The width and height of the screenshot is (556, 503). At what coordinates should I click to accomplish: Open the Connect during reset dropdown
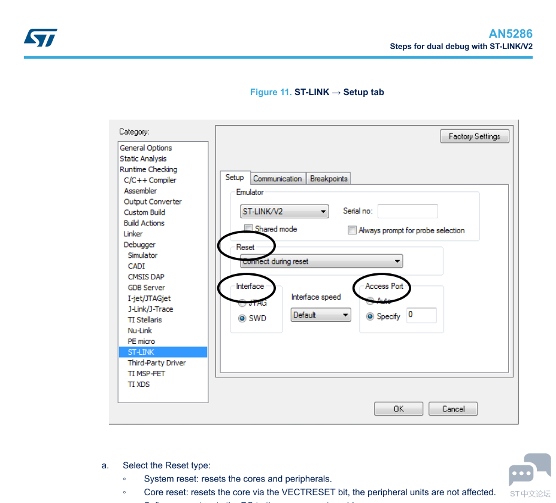click(321, 261)
